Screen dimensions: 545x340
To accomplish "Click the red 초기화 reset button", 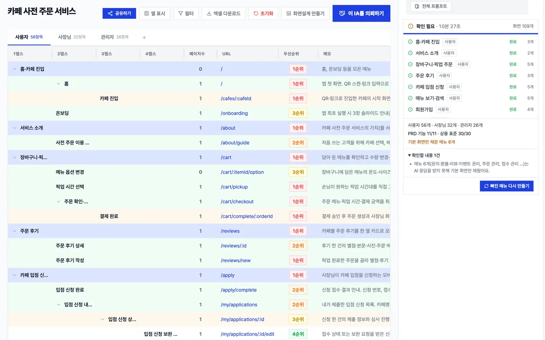I will [263, 14].
